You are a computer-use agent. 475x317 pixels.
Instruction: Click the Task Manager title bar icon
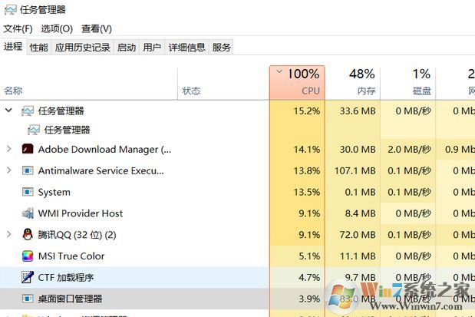(x=10, y=10)
